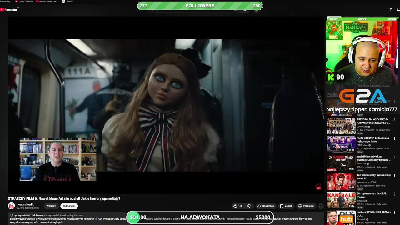Click title 'Kupiłem UŻYWANEGO OLEDA z OLX'
This screenshot has width=400, height=225.
click(x=374, y=214)
